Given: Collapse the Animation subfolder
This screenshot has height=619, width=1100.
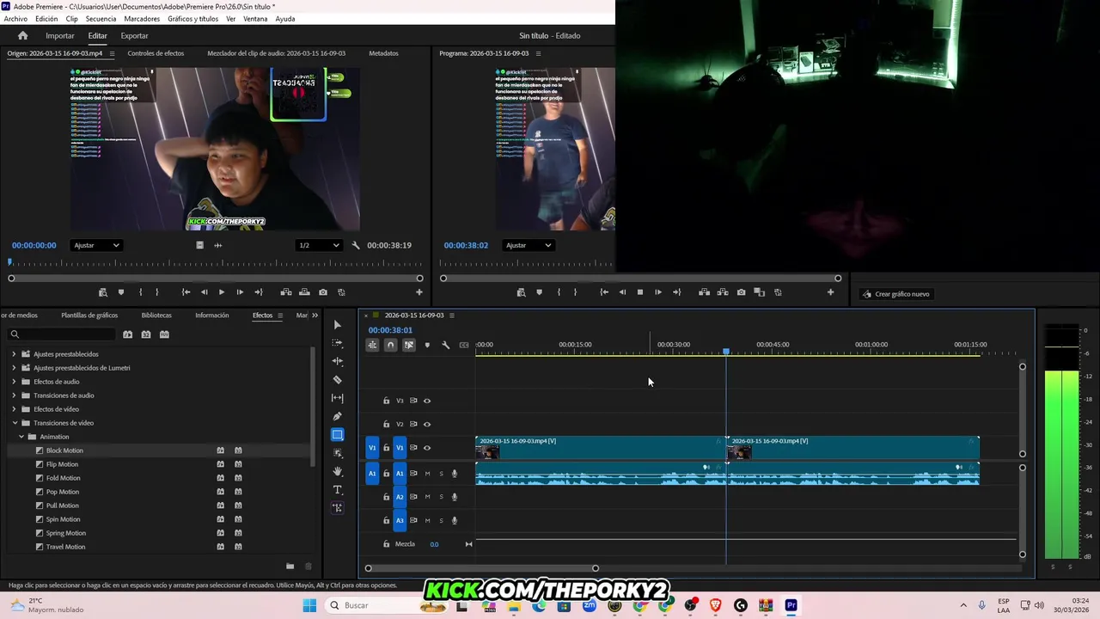Looking at the screenshot, I should click(x=21, y=437).
